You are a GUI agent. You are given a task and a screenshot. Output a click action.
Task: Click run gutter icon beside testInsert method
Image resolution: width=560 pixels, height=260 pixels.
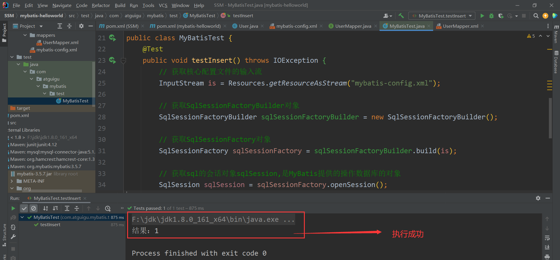point(112,60)
